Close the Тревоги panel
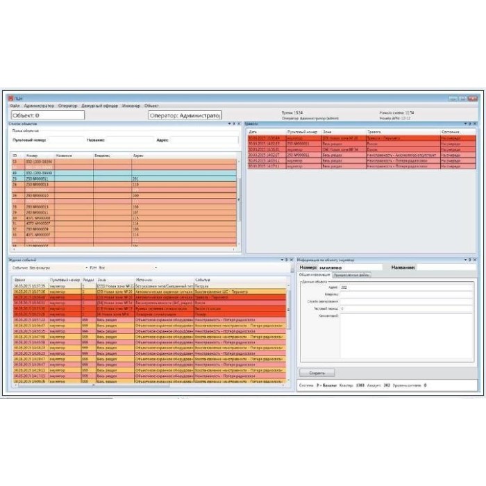Image resolution: width=486 pixels, height=486 pixels. (x=476, y=124)
